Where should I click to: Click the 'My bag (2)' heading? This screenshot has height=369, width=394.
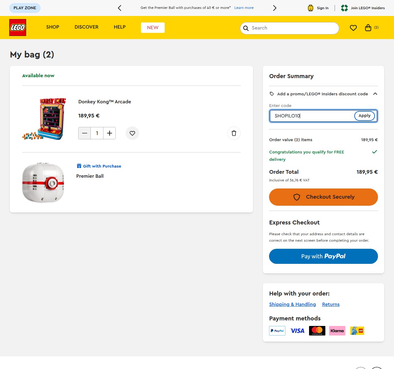32,55
